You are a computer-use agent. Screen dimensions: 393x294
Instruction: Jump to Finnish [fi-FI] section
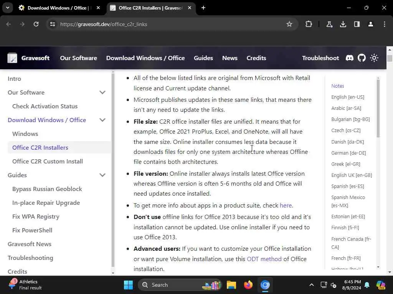click(345, 227)
